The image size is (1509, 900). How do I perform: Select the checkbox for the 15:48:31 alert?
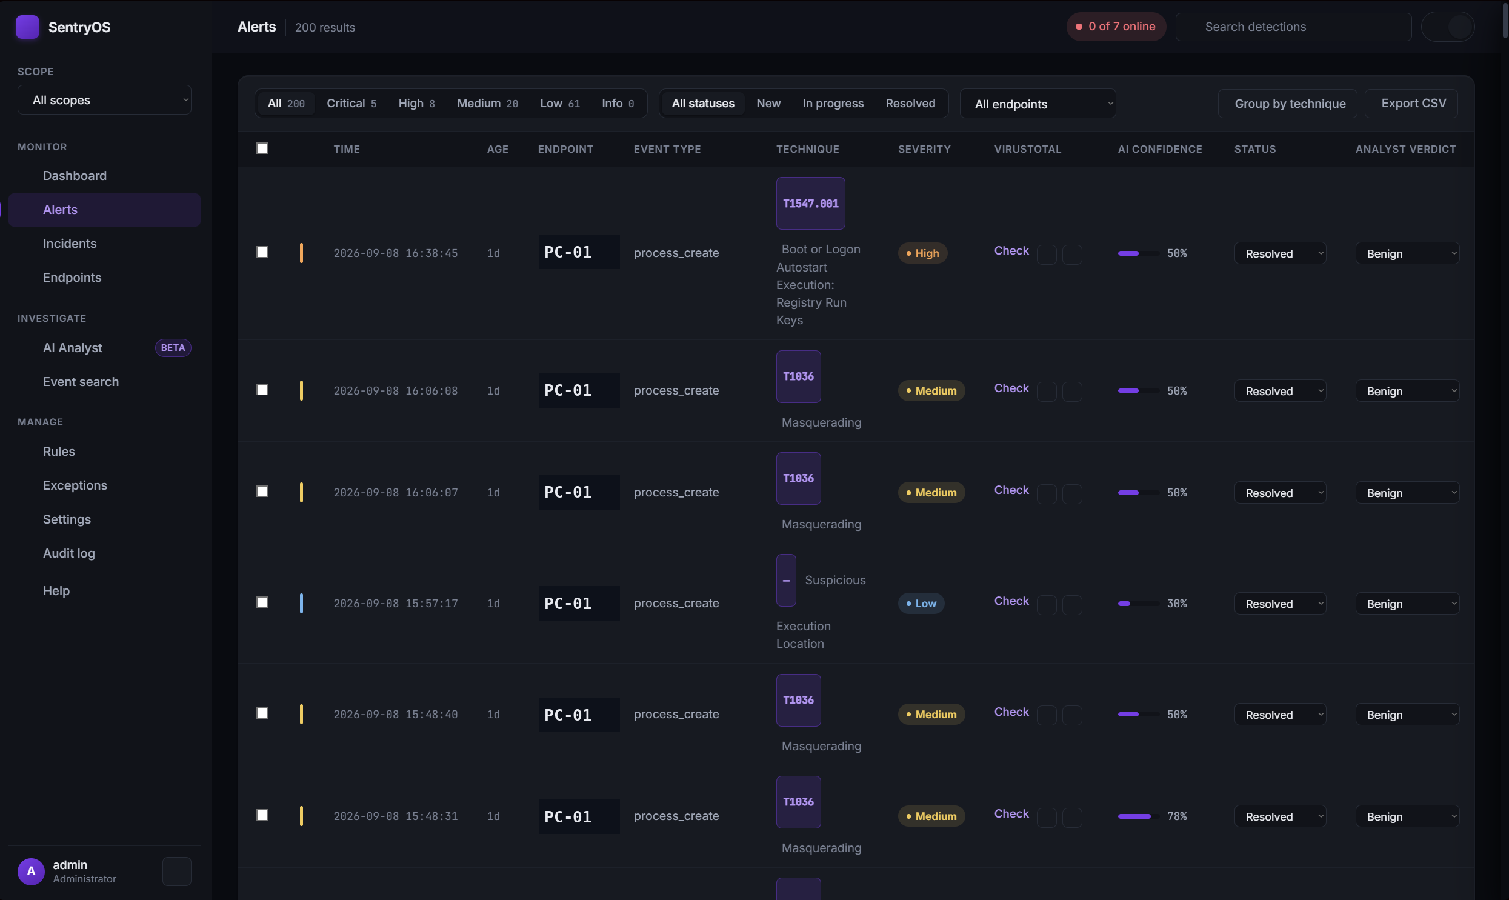(x=262, y=816)
